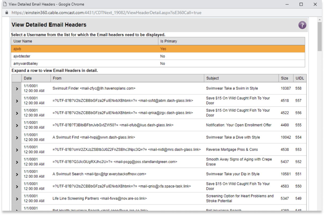Click the page icon in the title bar
Viewport: 324px width, 215px height.
click(5, 4)
